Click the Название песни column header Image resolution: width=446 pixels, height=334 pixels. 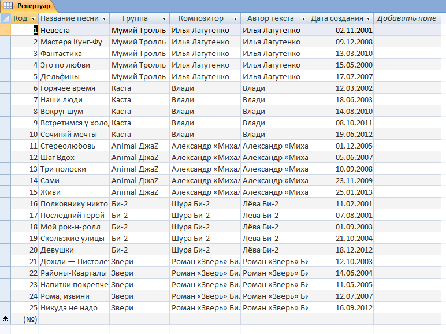[74, 18]
